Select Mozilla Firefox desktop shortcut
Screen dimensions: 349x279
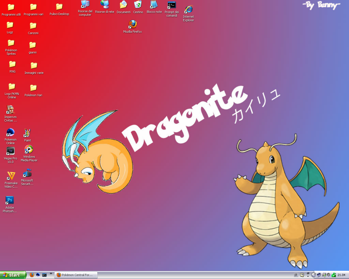(133, 26)
